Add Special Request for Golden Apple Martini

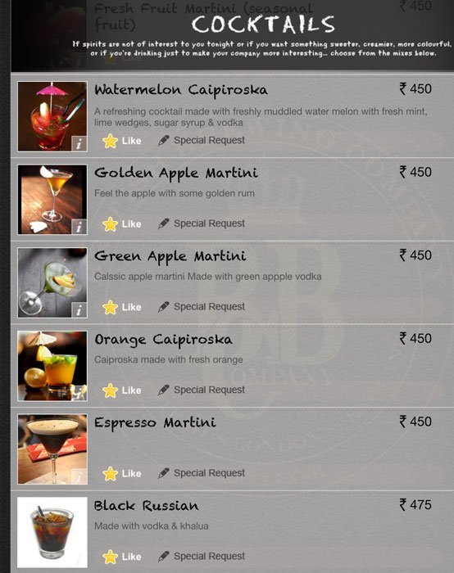202,223
